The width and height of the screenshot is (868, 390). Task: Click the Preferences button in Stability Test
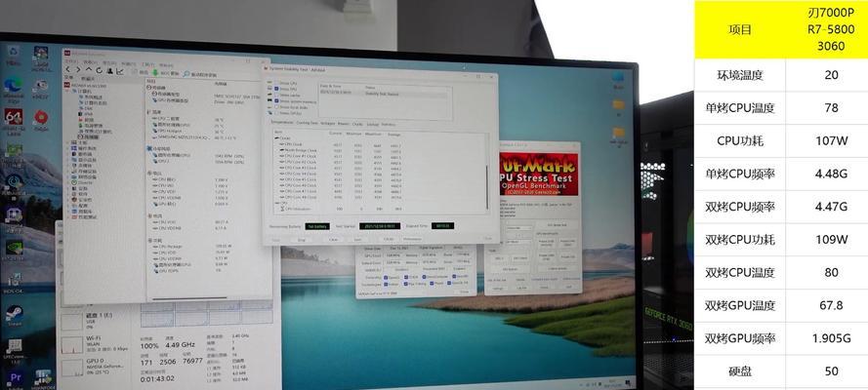click(412, 239)
